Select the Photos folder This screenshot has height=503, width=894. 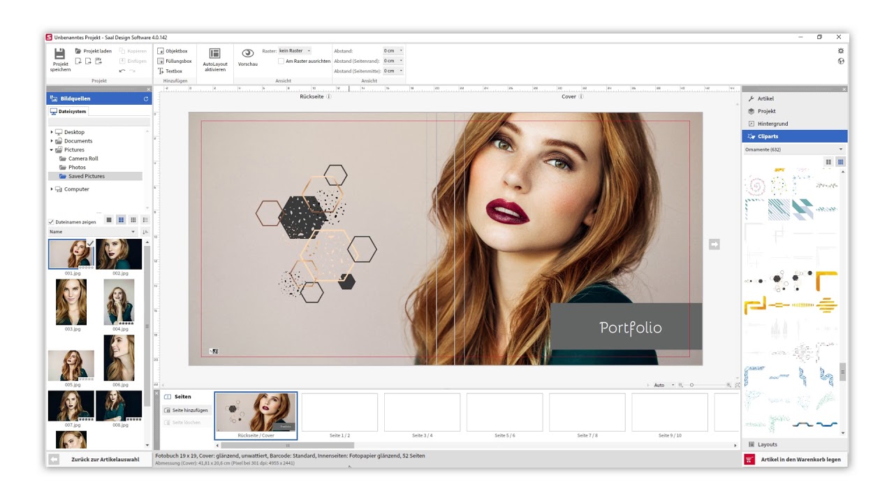[73, 168]
